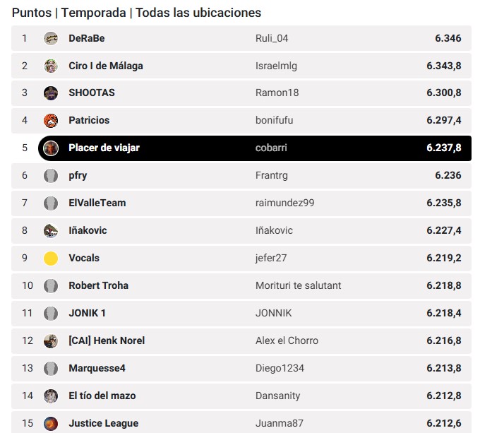Click Placer de viajar avatar
Image resolution: width=480 pixels, height=433 pixels.
(51, 148)
